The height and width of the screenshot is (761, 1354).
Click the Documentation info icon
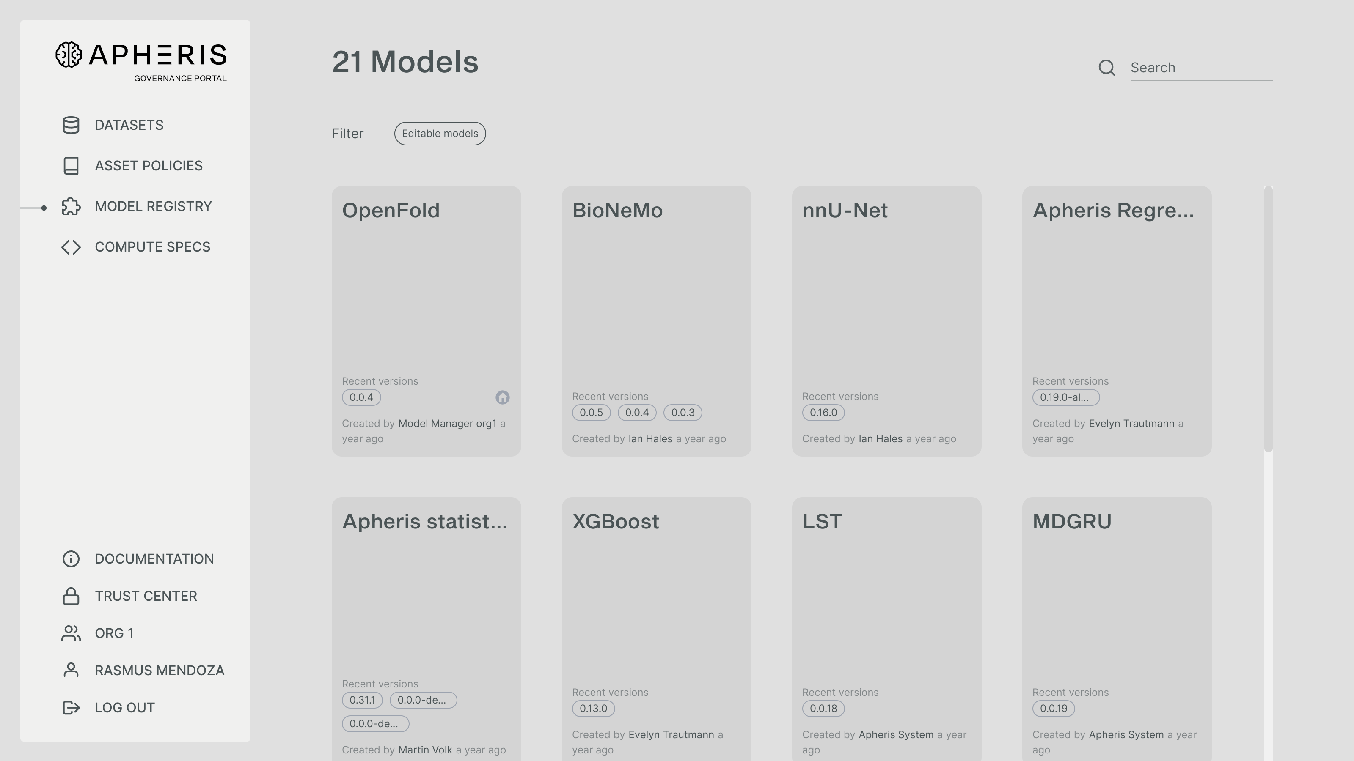coord(71,559)
